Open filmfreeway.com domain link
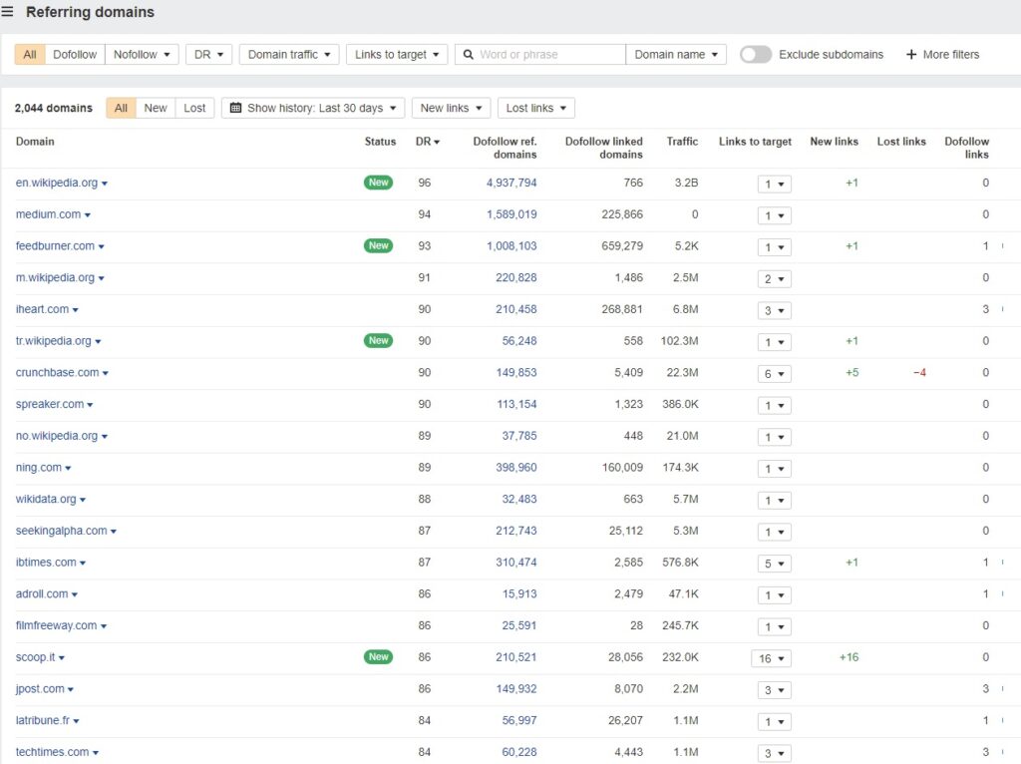This screenshot has height=764, width=1021. 56,626
